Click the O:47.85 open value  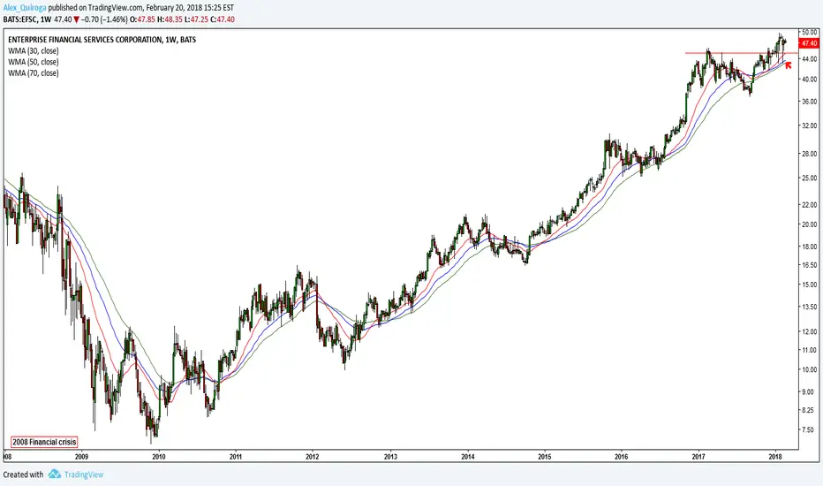(x=142, y=19)
